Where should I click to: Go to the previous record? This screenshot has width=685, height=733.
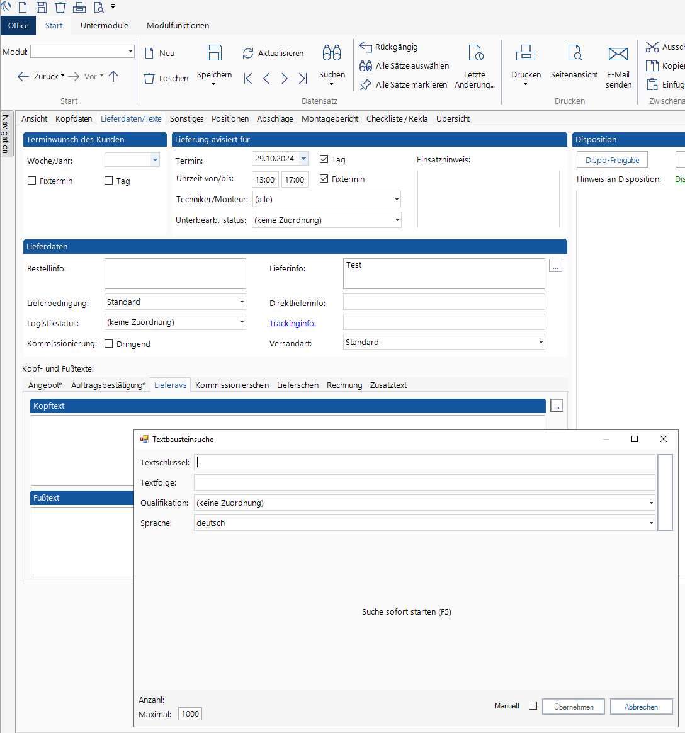[x=266, y=79]
